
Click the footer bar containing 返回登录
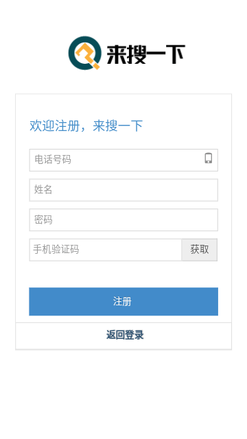click(x=123, y=335)
